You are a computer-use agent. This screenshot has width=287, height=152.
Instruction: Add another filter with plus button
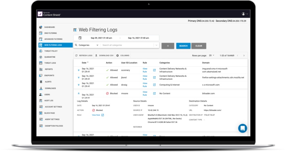pyautogui.click(x=168, y=46)
